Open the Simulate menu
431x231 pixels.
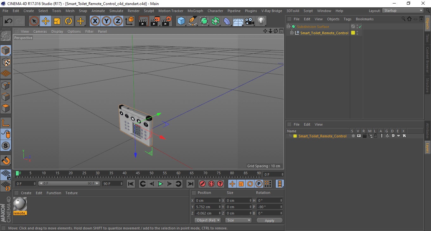[x=116, y=11]
